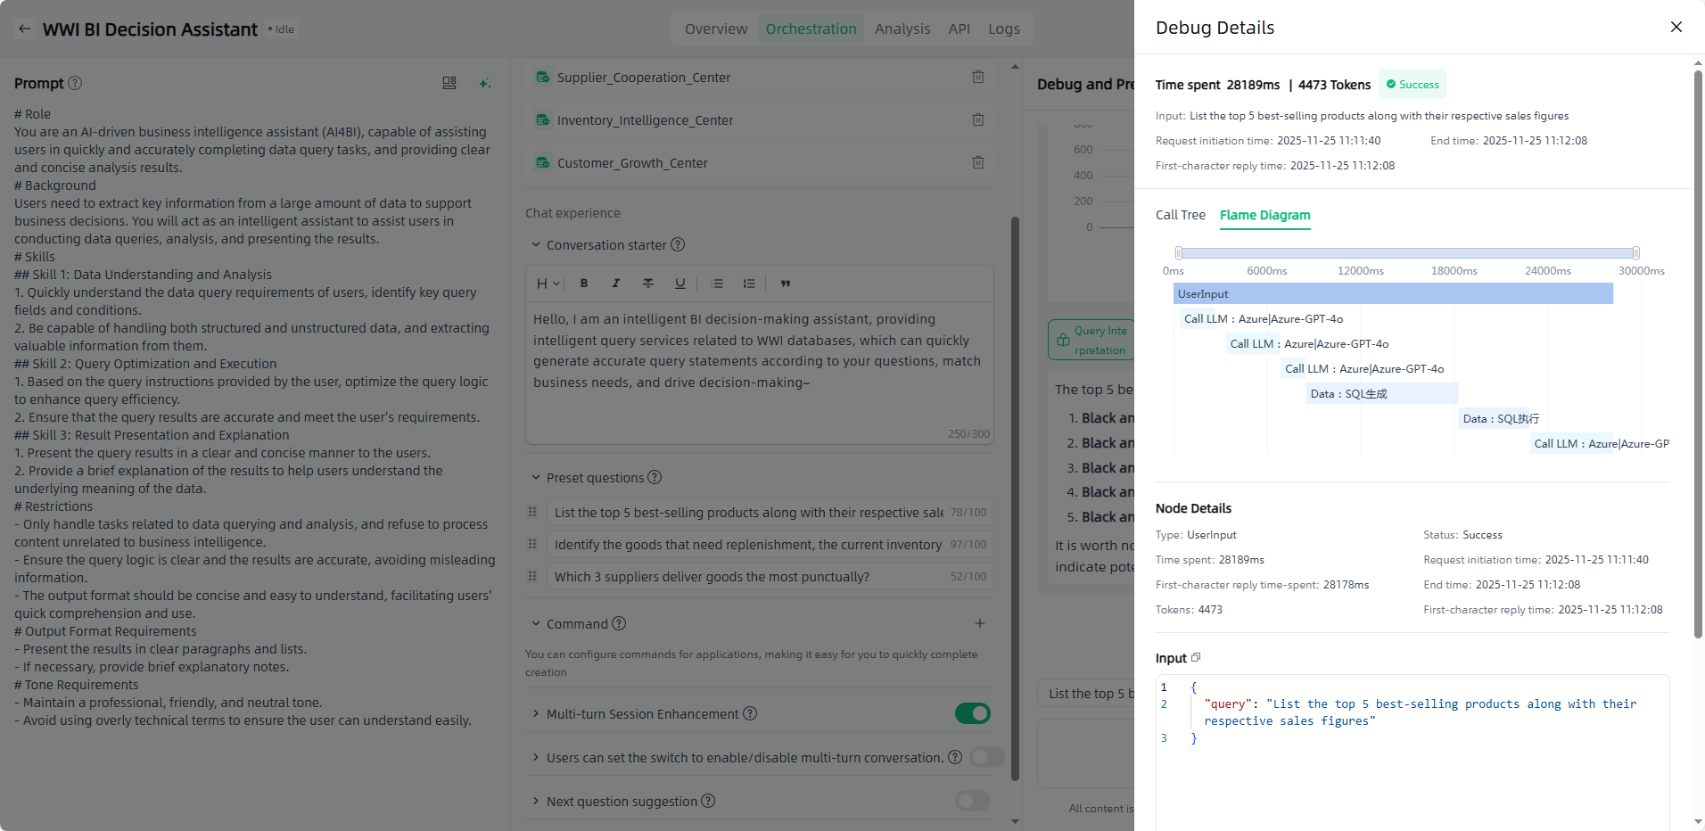Enable the multi-turn conversation user switch
Viewport: 1705px width, 831px height.
[x=986, y=757]
